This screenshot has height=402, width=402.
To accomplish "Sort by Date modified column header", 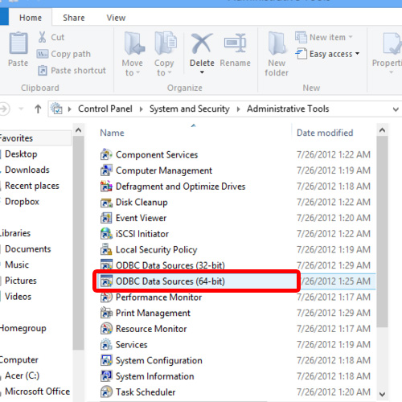I will click(325, 133).
